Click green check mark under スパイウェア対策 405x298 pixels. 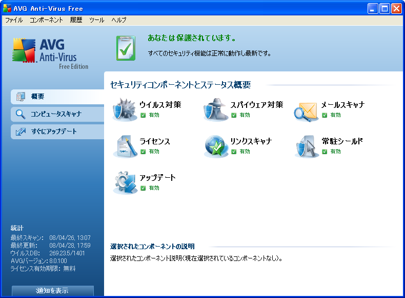pyautogui.click(x=234, y=115)
